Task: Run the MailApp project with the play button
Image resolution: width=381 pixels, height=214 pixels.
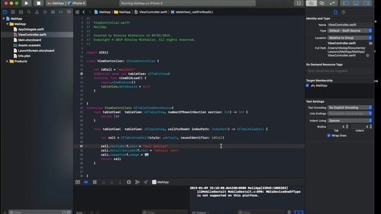Action: click(26, 3)
